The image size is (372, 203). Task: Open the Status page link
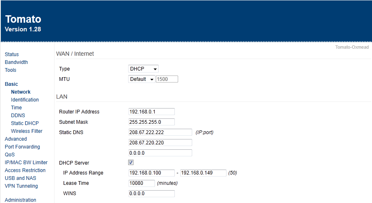coord(12,54)
